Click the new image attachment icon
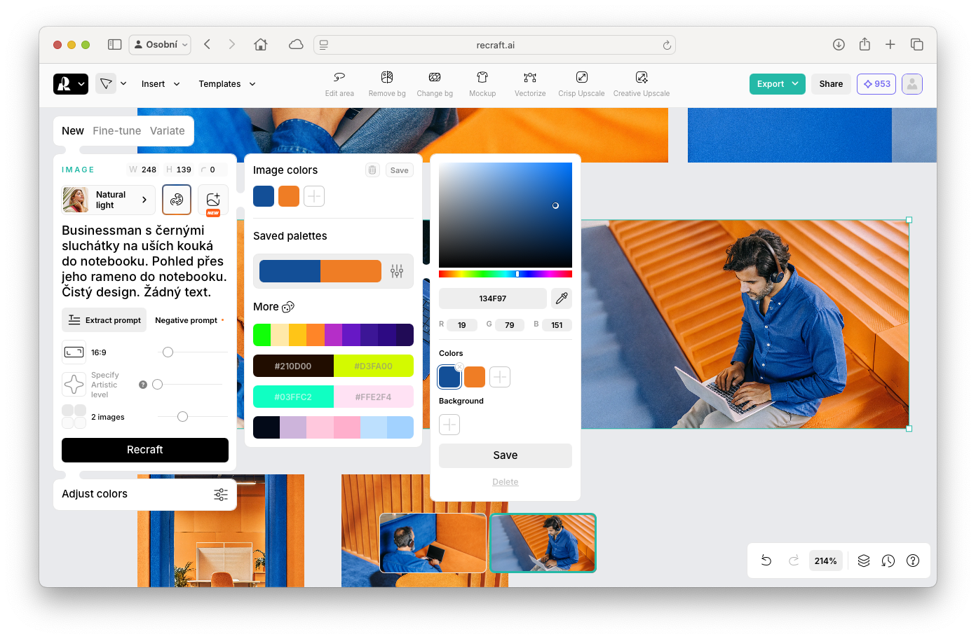976x639 pixels. pyautogui.click(x=213, y=200)
